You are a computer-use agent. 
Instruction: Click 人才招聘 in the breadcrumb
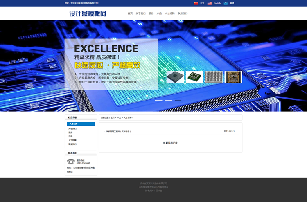(127, 117)
